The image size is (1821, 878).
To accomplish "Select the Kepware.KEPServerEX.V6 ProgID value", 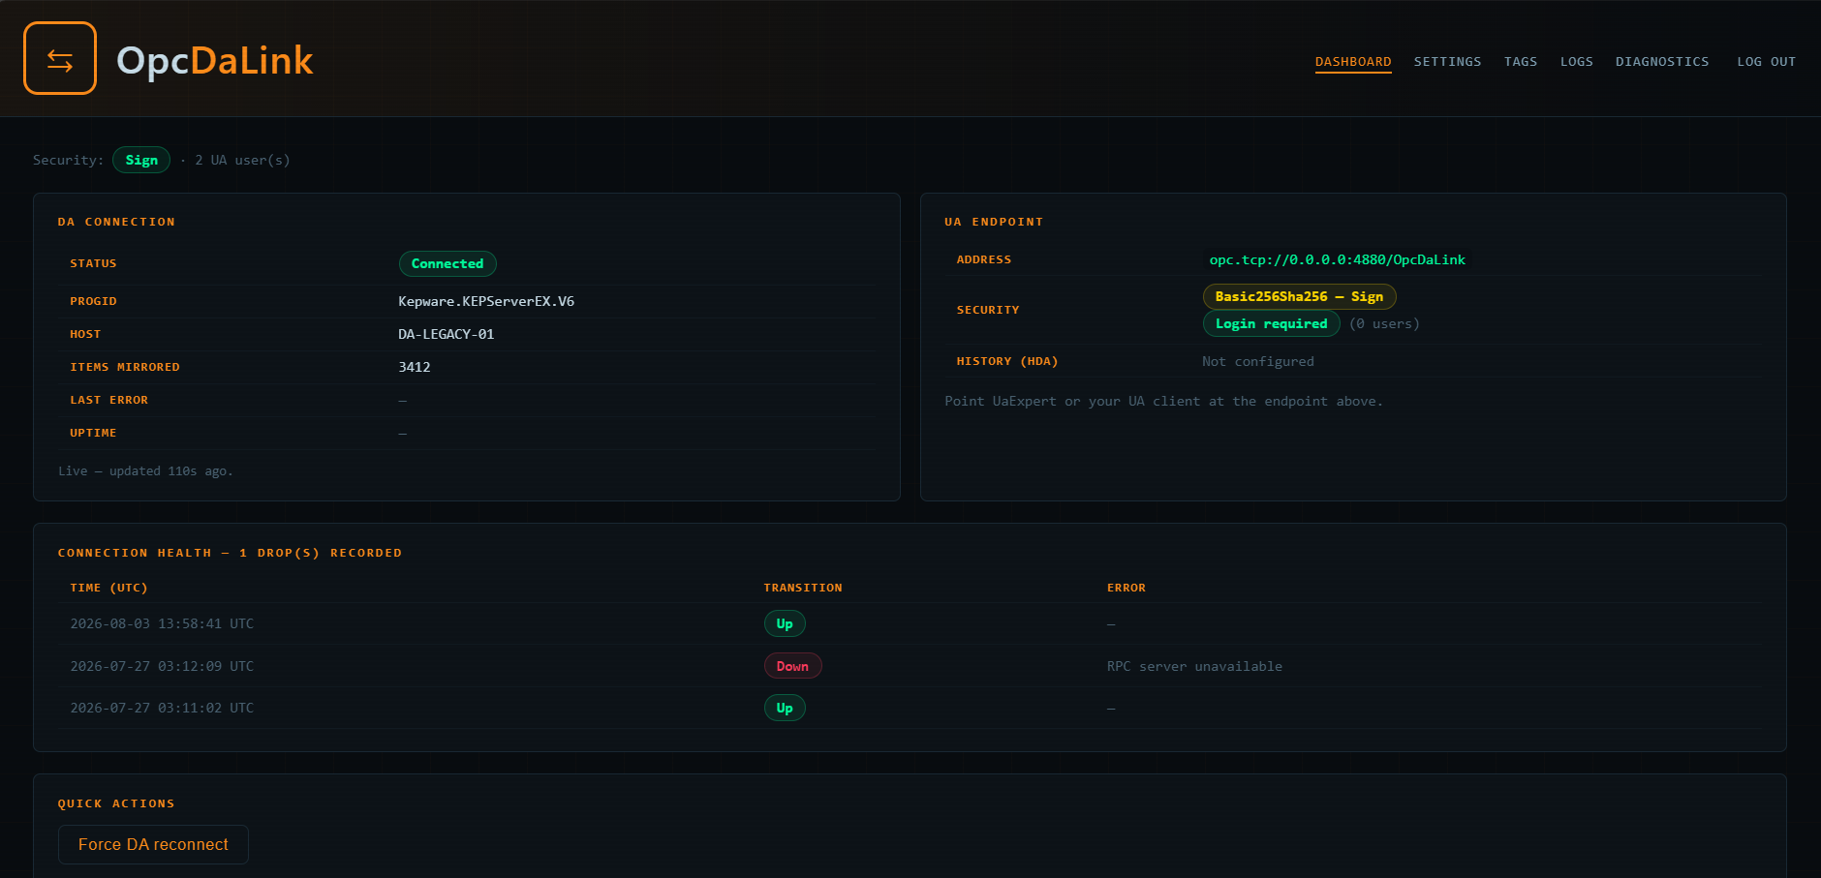I will tap(486, 301).
